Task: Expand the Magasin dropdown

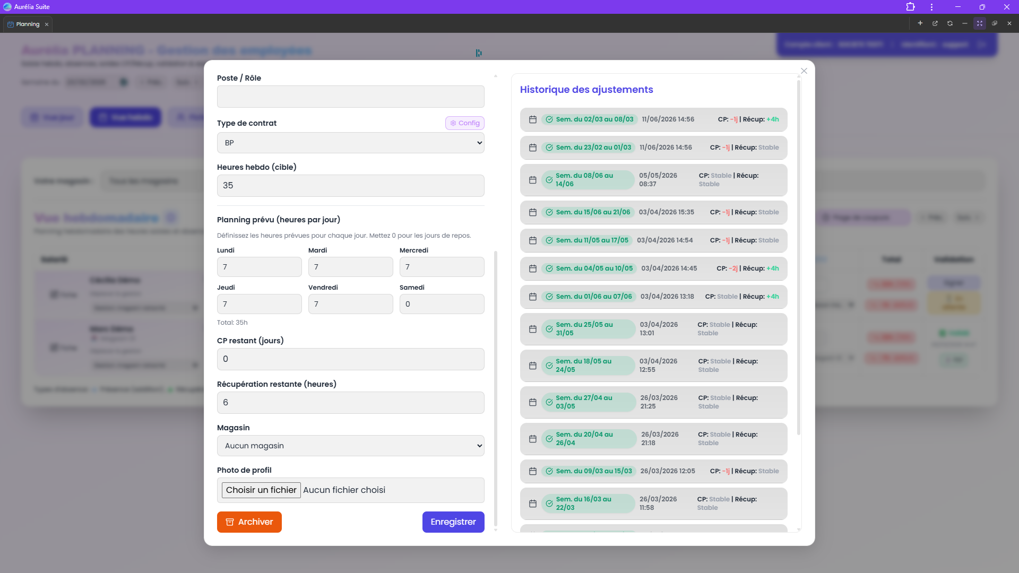Action: pos(351,446)
